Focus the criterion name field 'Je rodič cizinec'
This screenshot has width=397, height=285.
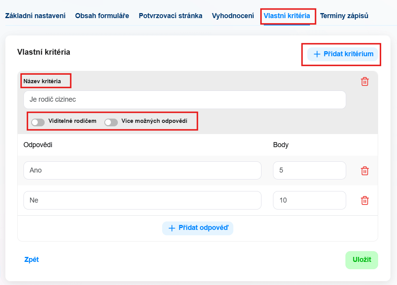[184, 100]
